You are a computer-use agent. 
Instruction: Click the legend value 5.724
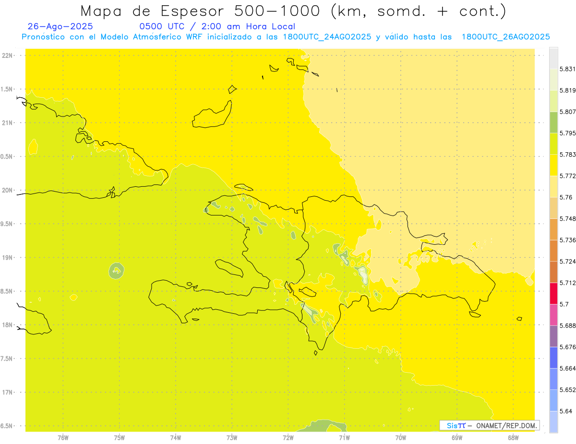pyautogui.click(x=567, y=262)
